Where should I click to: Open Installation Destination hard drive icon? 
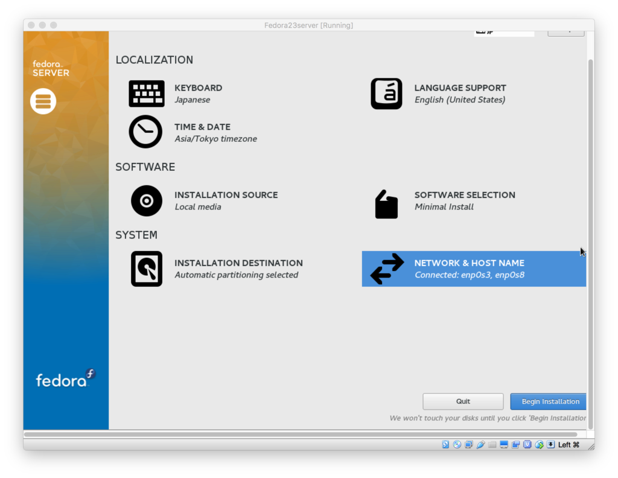click(x=146, y=269)
